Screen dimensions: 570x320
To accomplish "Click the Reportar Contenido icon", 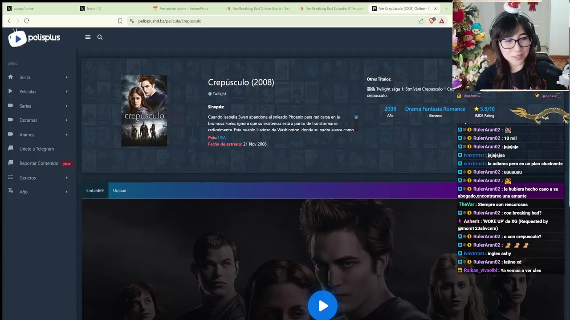I will [x=10, y=163].
